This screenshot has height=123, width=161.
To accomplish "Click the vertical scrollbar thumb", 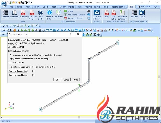I will click(159, 77).
